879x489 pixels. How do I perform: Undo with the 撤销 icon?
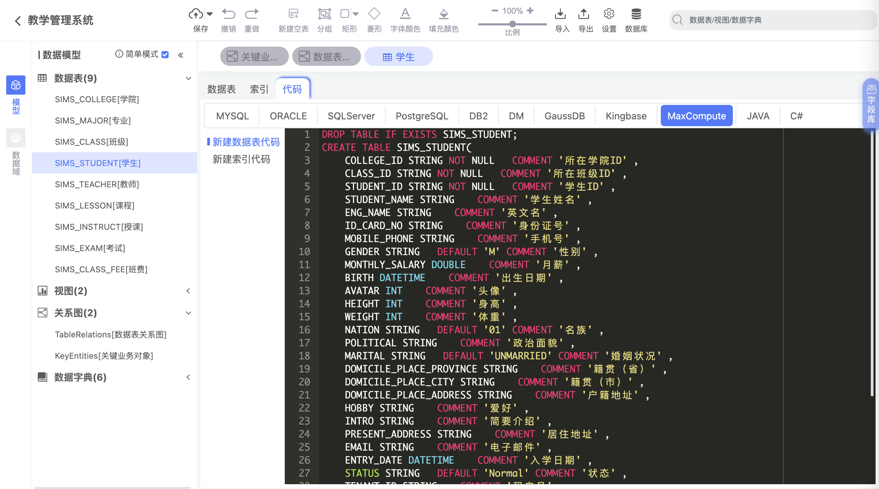[228, 14]
